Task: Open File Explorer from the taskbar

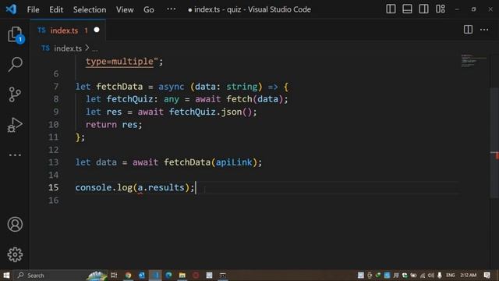Action: coord(182,276)
